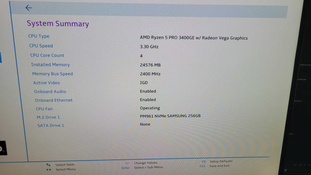This screenshot has height=175, width=311.
Task: Select the 24576 MB value
Action: [150, 65]
